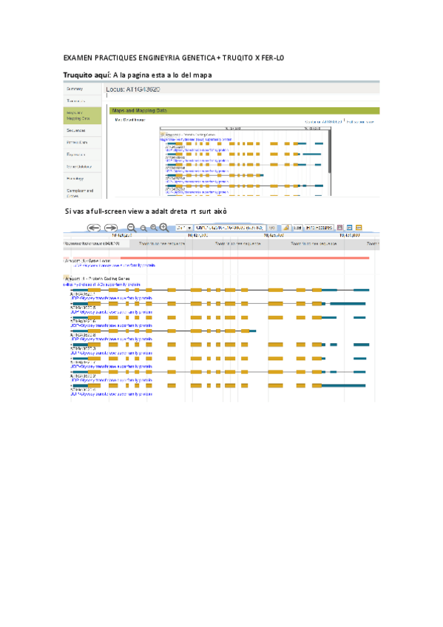Click the purple grid icon at toolbar end
This screenshot has height=627, width=443.
[x=340, y=228]
